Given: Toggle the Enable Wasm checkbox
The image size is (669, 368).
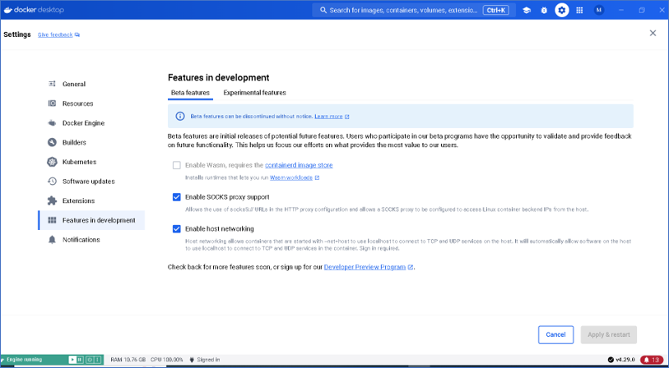Looking at the screenshot, I should [177, 165].
